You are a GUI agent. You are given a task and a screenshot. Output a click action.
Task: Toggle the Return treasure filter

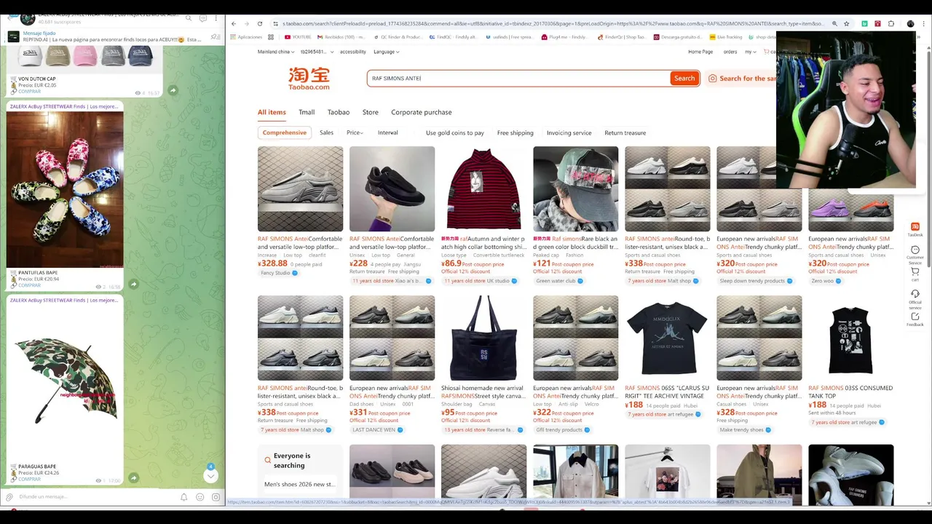pyautogui.click(x=625, y=132)
